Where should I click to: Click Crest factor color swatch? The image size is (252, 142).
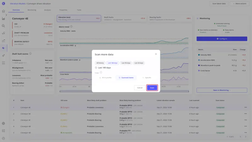click(x=199, y=70)
